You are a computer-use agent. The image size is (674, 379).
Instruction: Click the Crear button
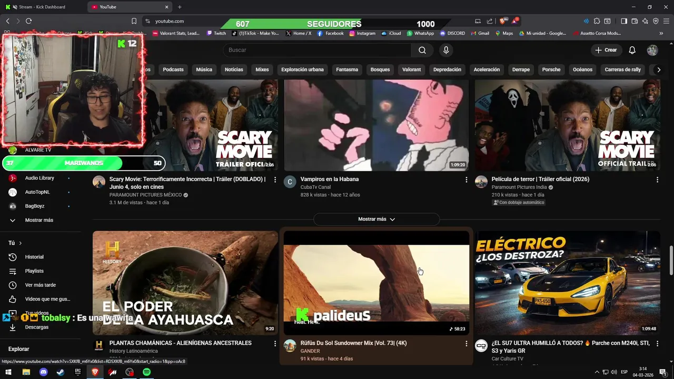[606, 50]
